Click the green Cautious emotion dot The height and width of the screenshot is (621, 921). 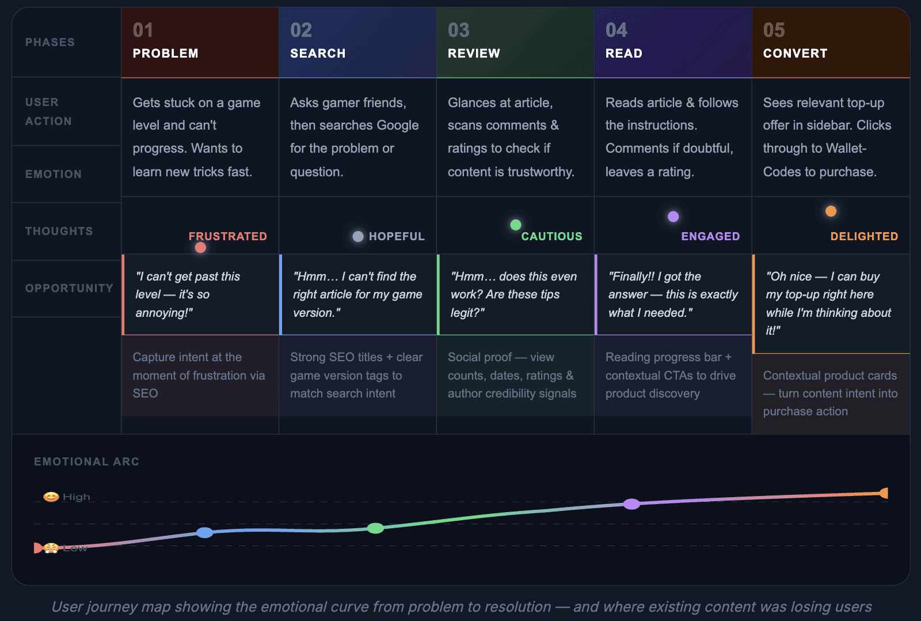coord(516,225)
